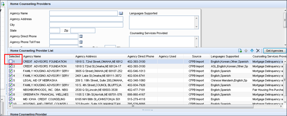287x116 pixels.
Task: Click left arrow of list horizontal scrollbar
Action: (10, 106)
